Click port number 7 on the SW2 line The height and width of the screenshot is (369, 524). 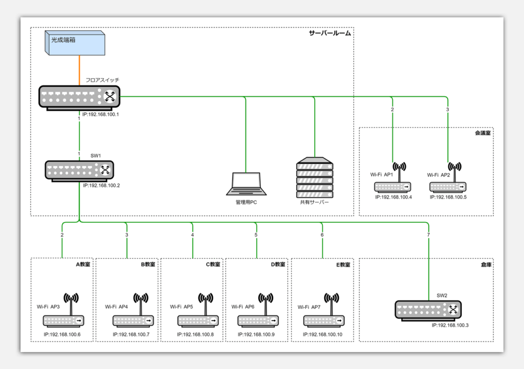[x=428, y=235]
